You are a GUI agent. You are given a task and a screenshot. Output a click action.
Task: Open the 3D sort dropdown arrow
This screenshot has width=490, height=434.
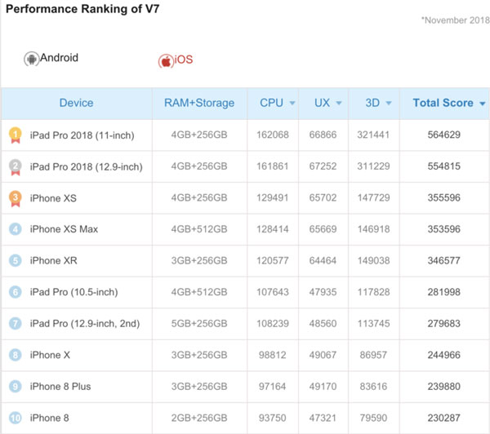[x=389, y=103]
